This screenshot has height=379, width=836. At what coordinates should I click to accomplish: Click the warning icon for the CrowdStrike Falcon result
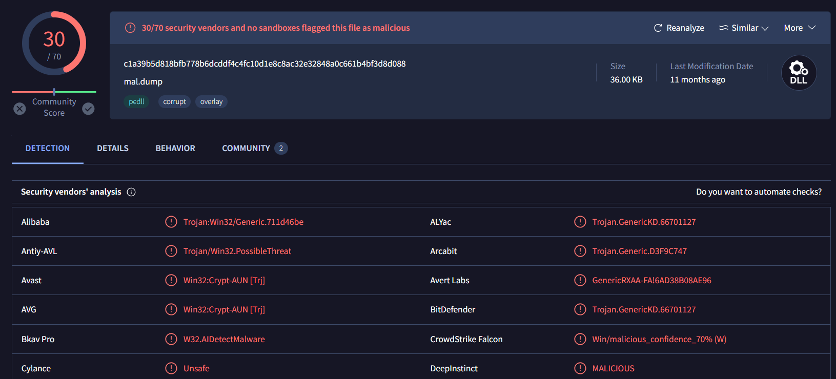(x=580, y=339)
